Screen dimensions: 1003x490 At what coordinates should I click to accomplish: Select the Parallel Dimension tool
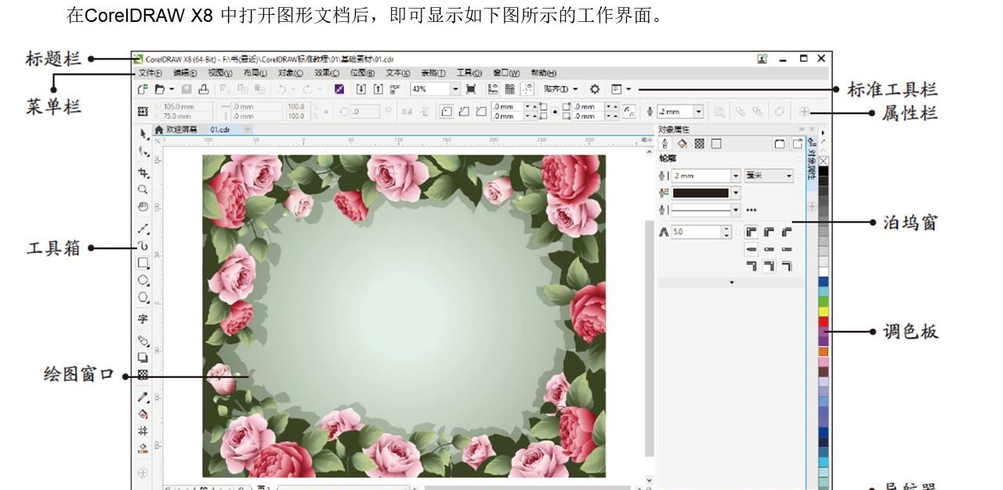point(143,340)
